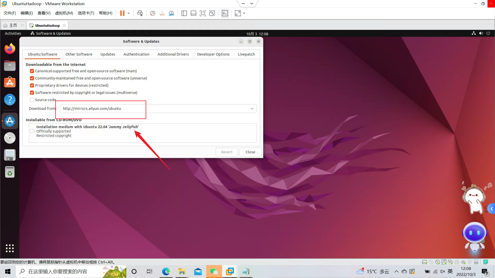
Task: Open the 文件(F) menu
Action: 10,13
